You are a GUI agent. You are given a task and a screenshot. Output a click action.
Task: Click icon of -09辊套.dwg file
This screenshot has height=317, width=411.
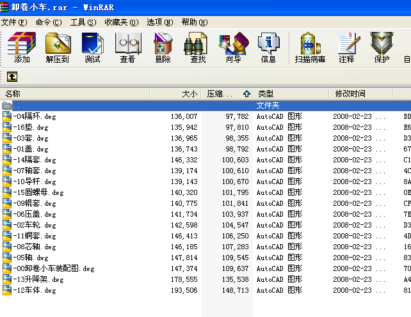tap(7, 203)
